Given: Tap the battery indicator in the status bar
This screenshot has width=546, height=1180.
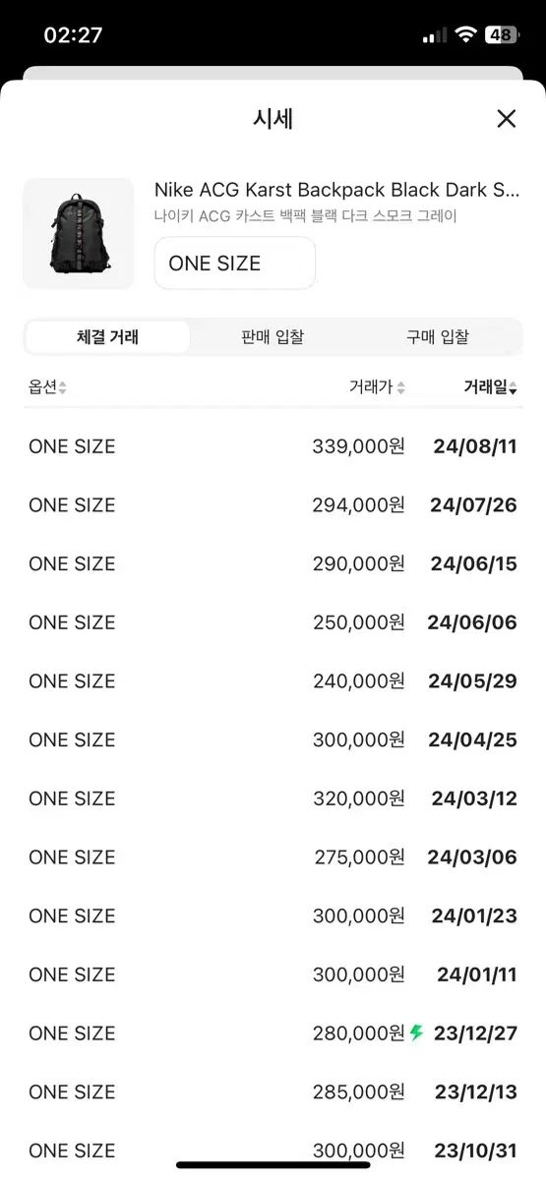Looking at the screenshot, I should 502,34.
